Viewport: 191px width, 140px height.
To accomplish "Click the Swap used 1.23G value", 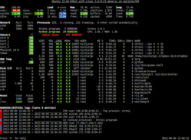I will (130, 13).
